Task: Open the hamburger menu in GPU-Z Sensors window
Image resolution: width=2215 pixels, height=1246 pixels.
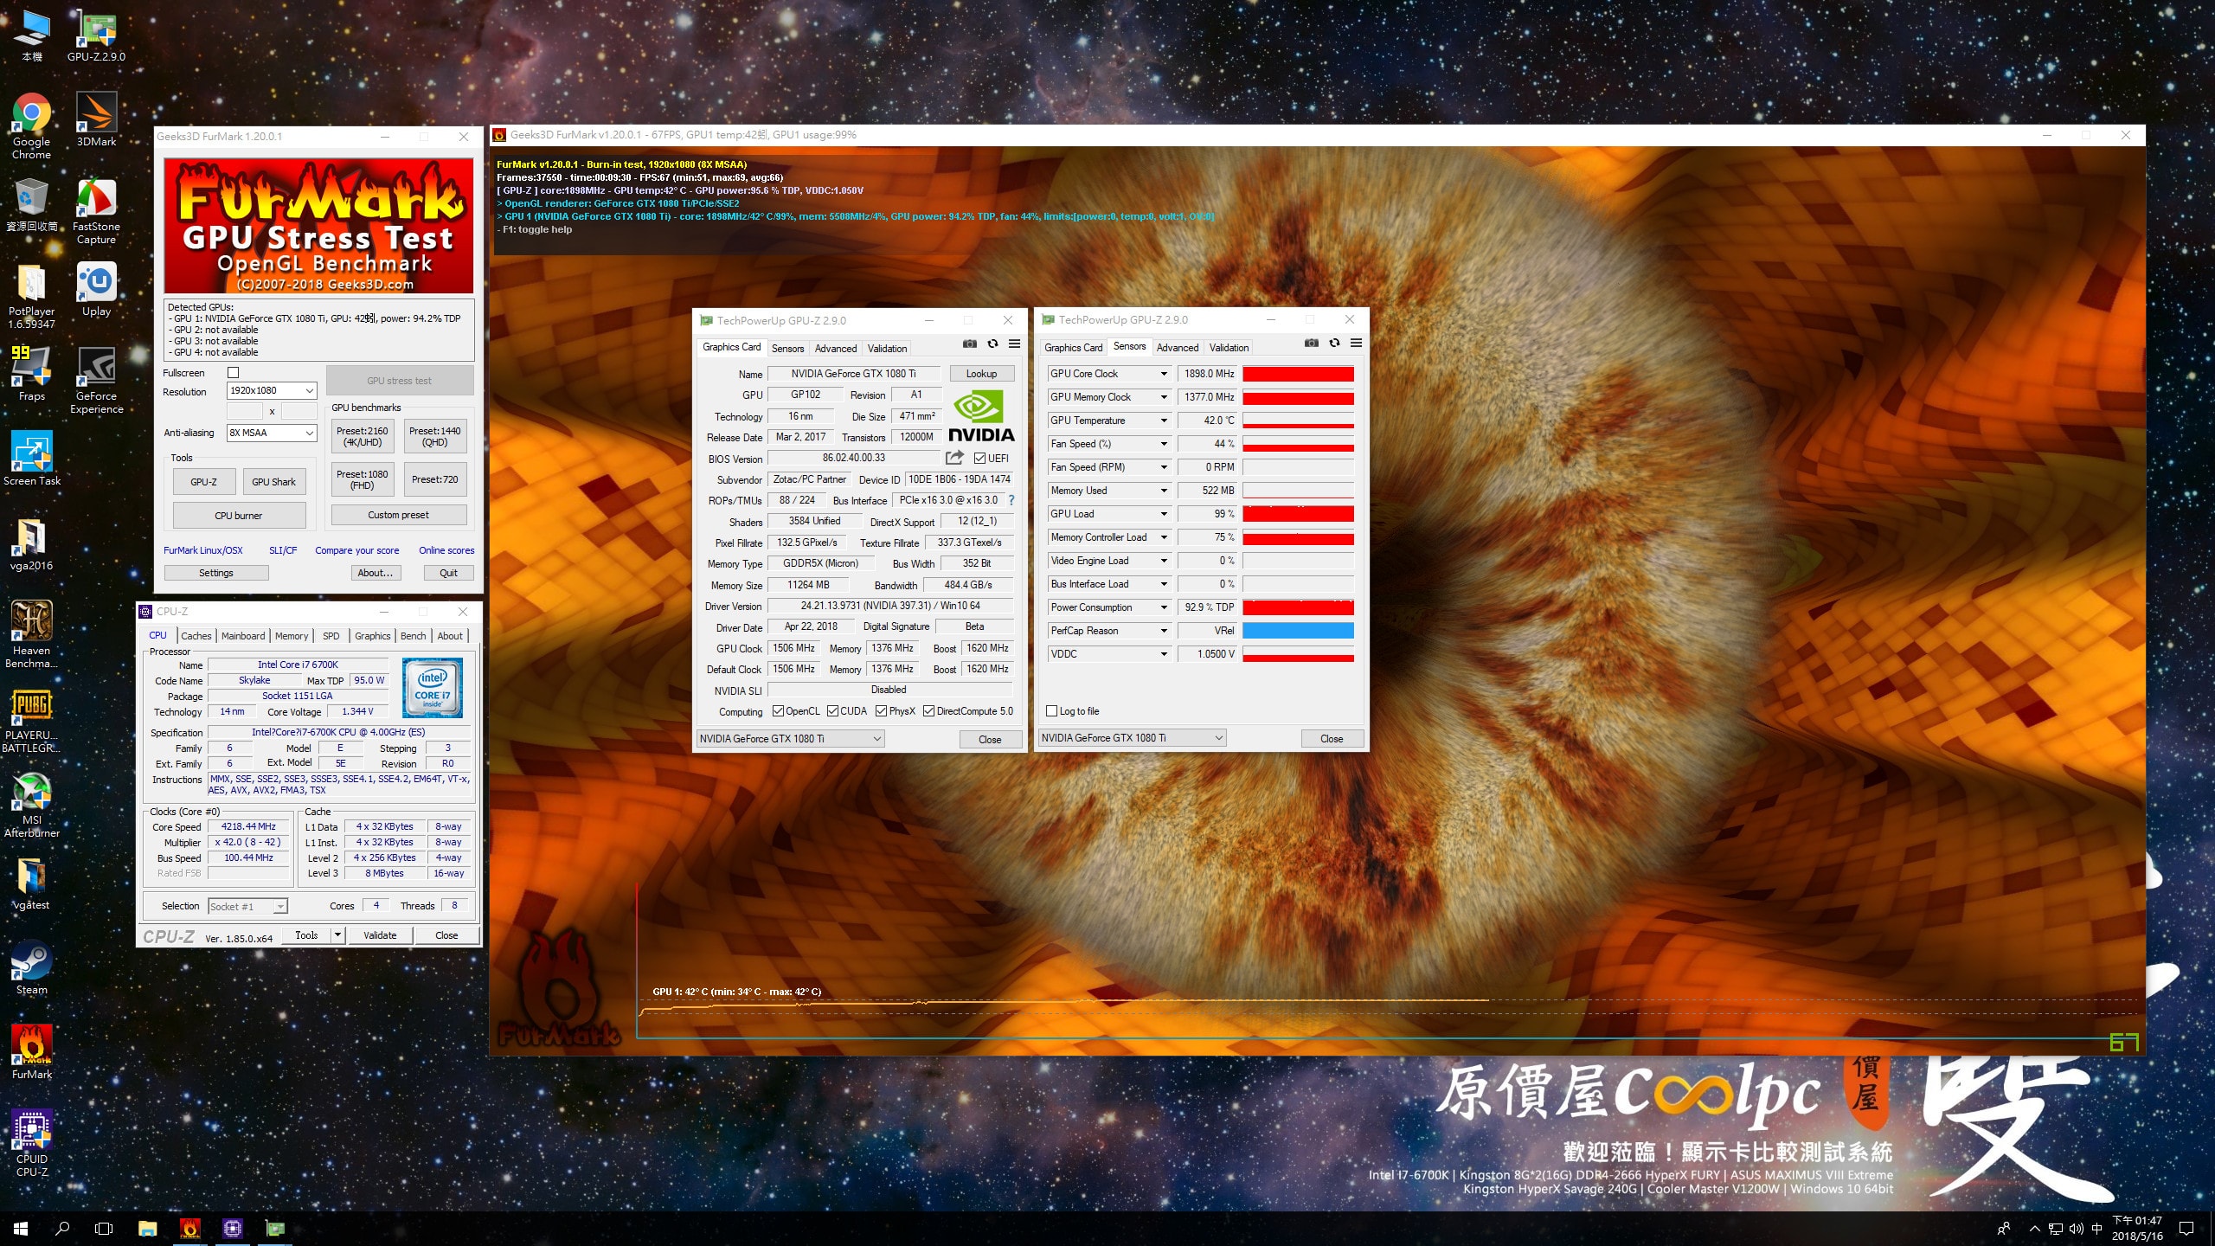Action: click(1356, 344)
